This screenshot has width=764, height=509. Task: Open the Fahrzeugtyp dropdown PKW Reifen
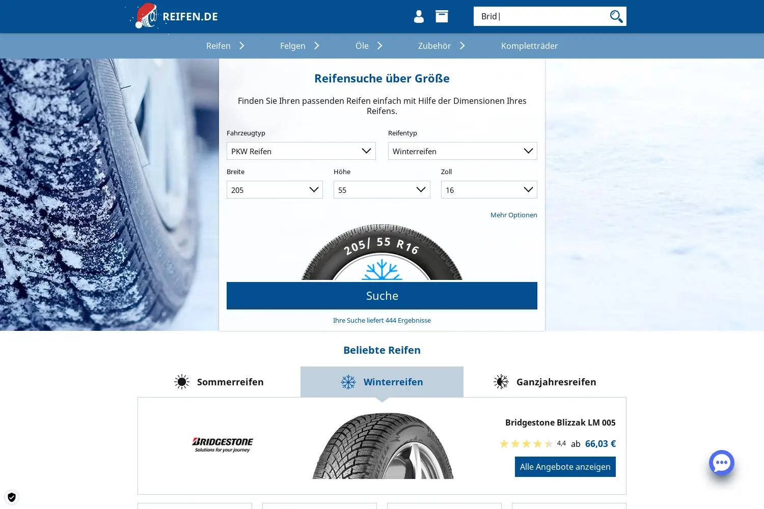click(301, 151)
